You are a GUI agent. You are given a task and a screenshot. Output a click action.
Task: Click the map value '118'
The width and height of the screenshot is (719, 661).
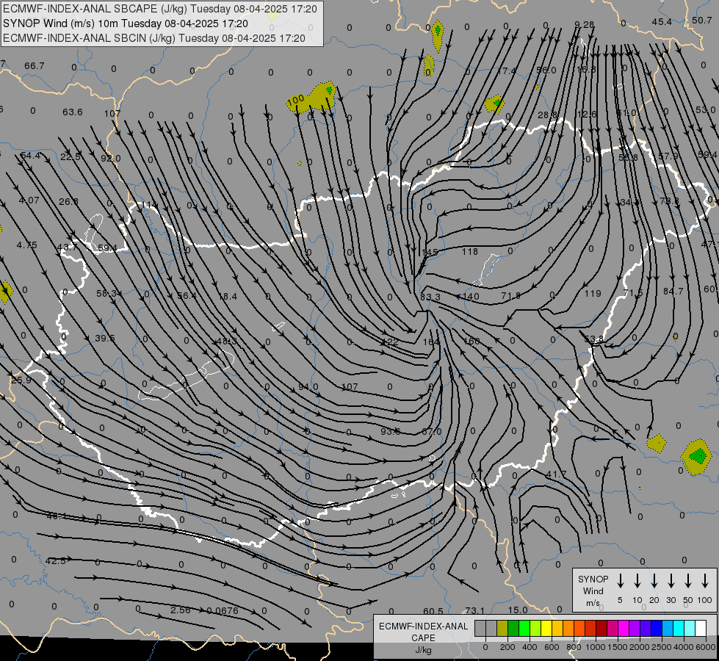[x=470, y=251]
